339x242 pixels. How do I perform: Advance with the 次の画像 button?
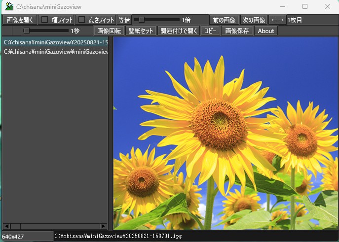(254, 20)
